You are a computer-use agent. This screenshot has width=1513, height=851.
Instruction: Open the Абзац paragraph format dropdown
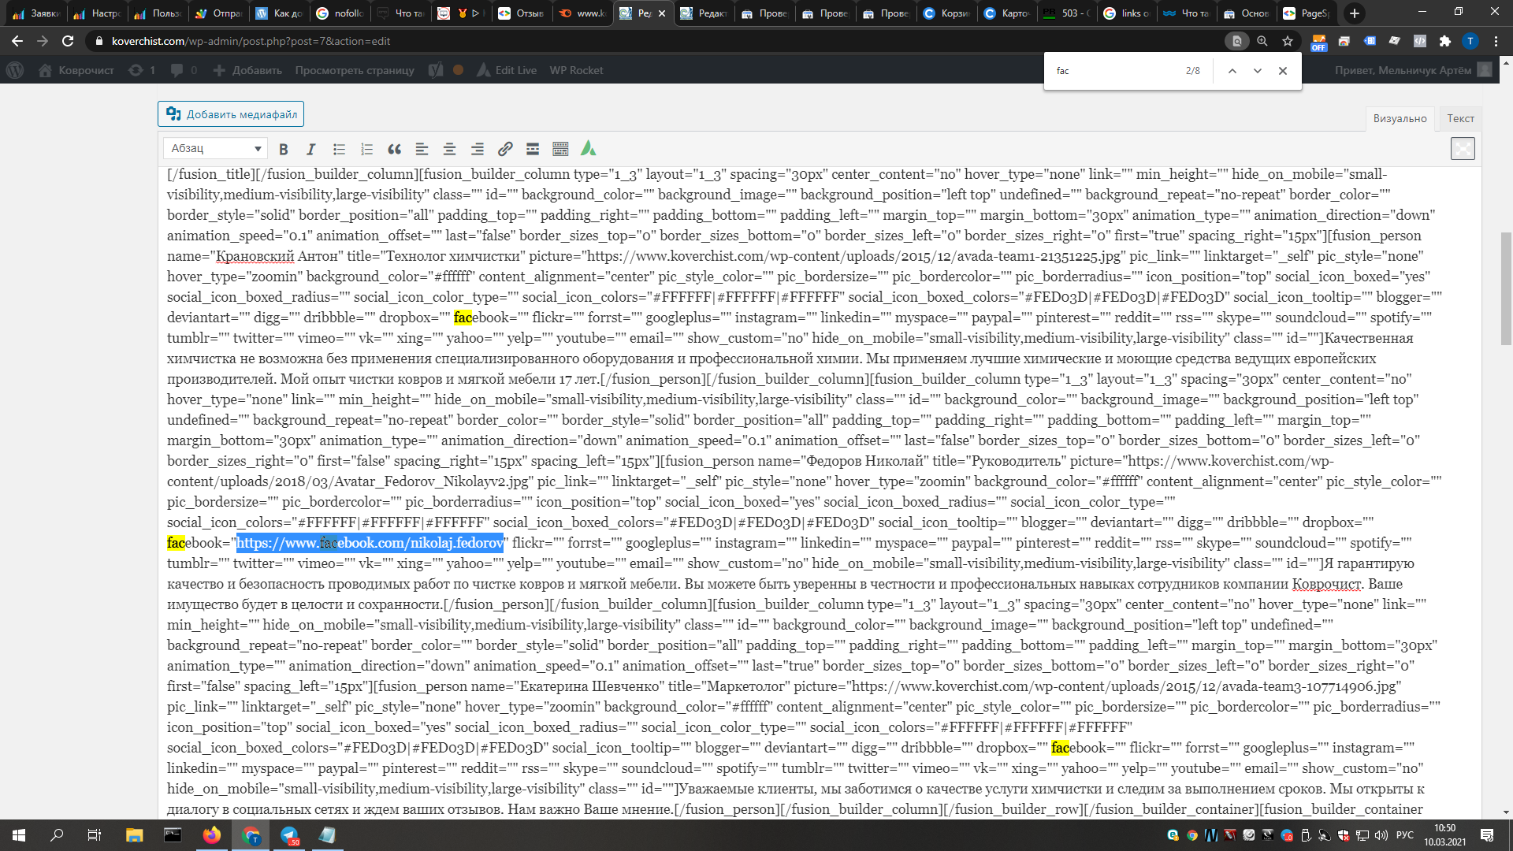tap(215, 148)
